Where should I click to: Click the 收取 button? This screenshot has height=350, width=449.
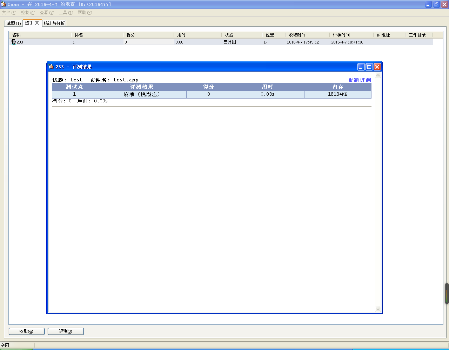coord(27,331)
